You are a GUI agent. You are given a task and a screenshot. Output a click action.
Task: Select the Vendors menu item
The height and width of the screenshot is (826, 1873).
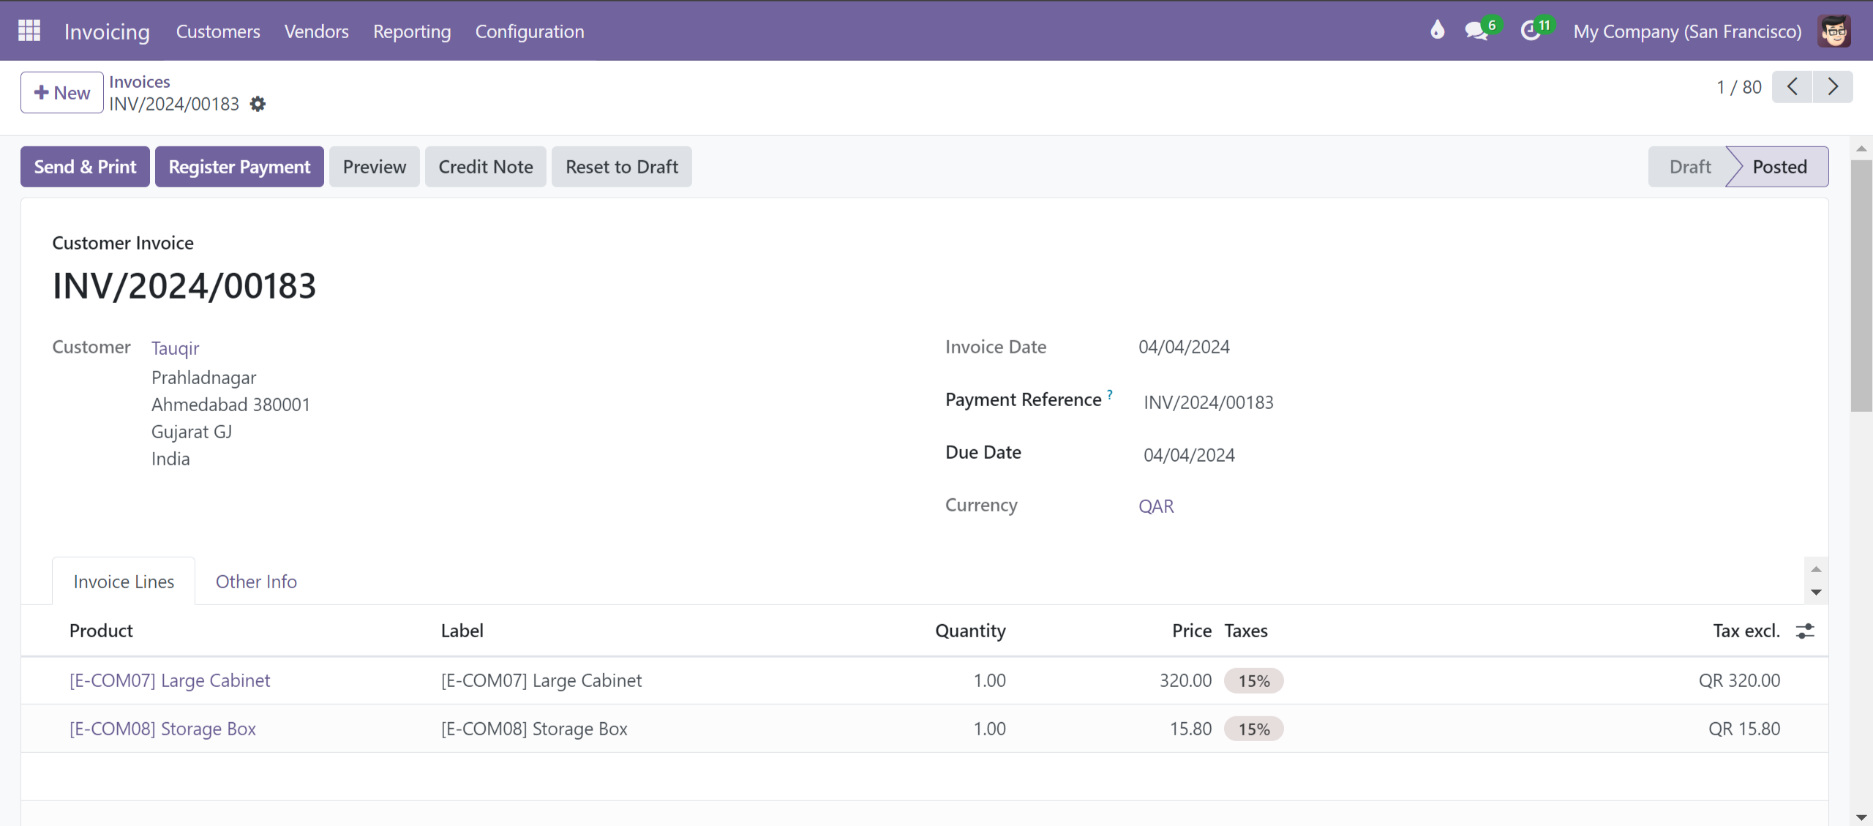coord(317,32)
